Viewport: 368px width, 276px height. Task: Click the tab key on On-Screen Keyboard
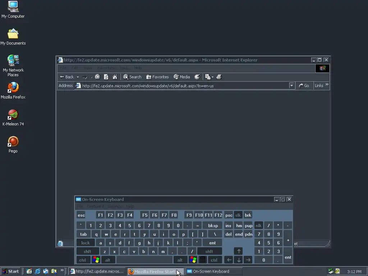[x=83, y=234]
